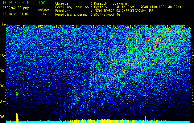Click the kHz axis unit label
Screen dimensions: 194x123
pos(3,25)
